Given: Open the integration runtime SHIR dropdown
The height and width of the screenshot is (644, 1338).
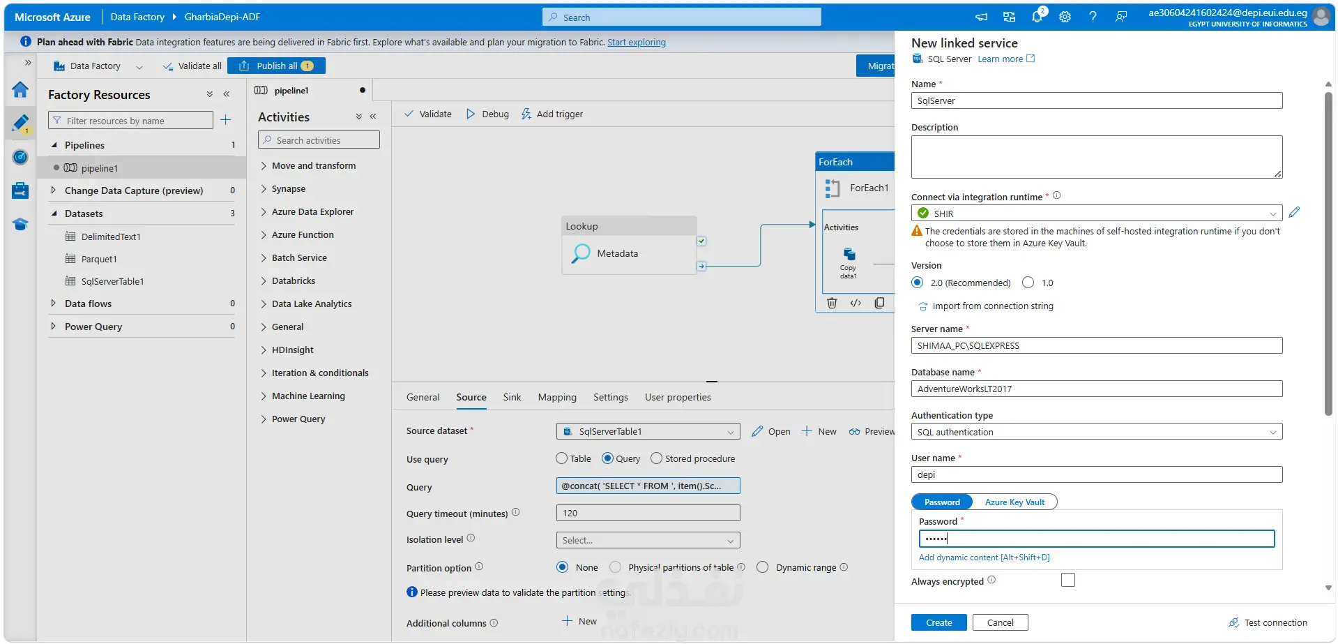Looking at the screenshot, I should click(1096, 214).
